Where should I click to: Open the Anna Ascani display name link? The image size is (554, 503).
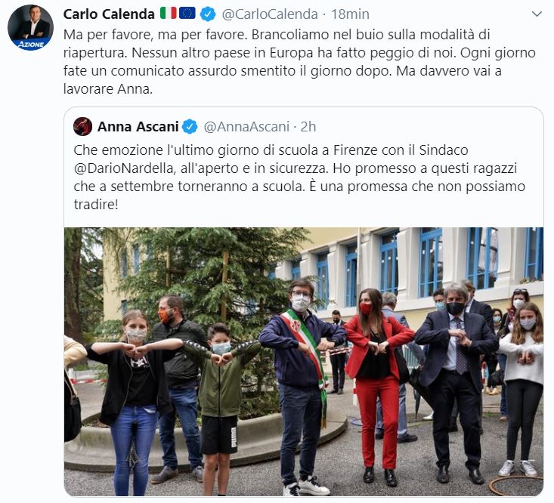[138, 127]
